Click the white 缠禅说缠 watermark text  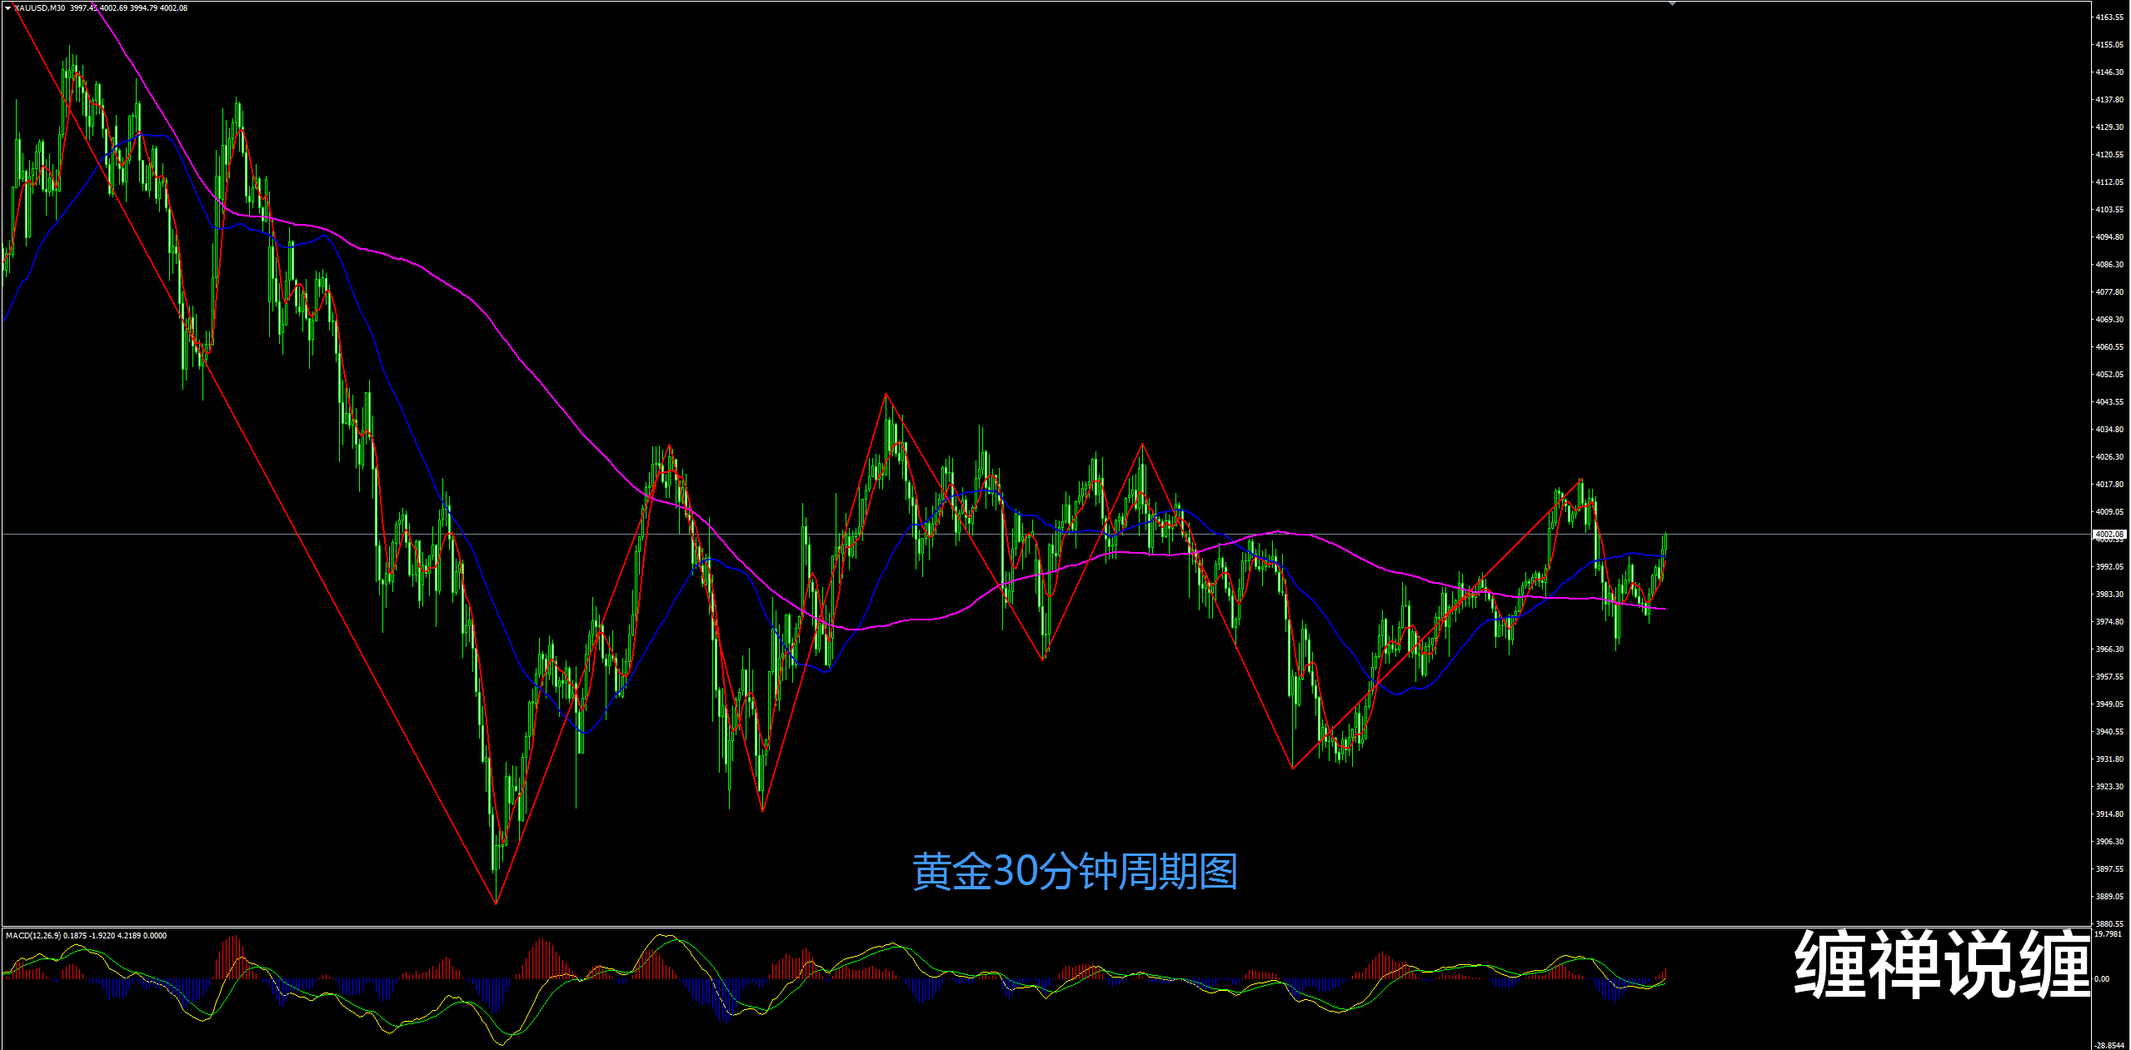click(x=1941, y=964)
